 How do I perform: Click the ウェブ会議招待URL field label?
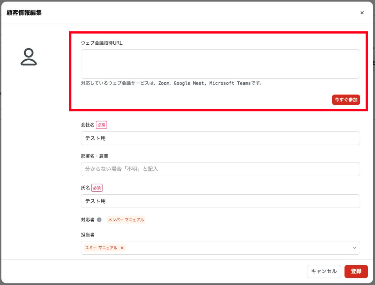(x=102, y=42)
